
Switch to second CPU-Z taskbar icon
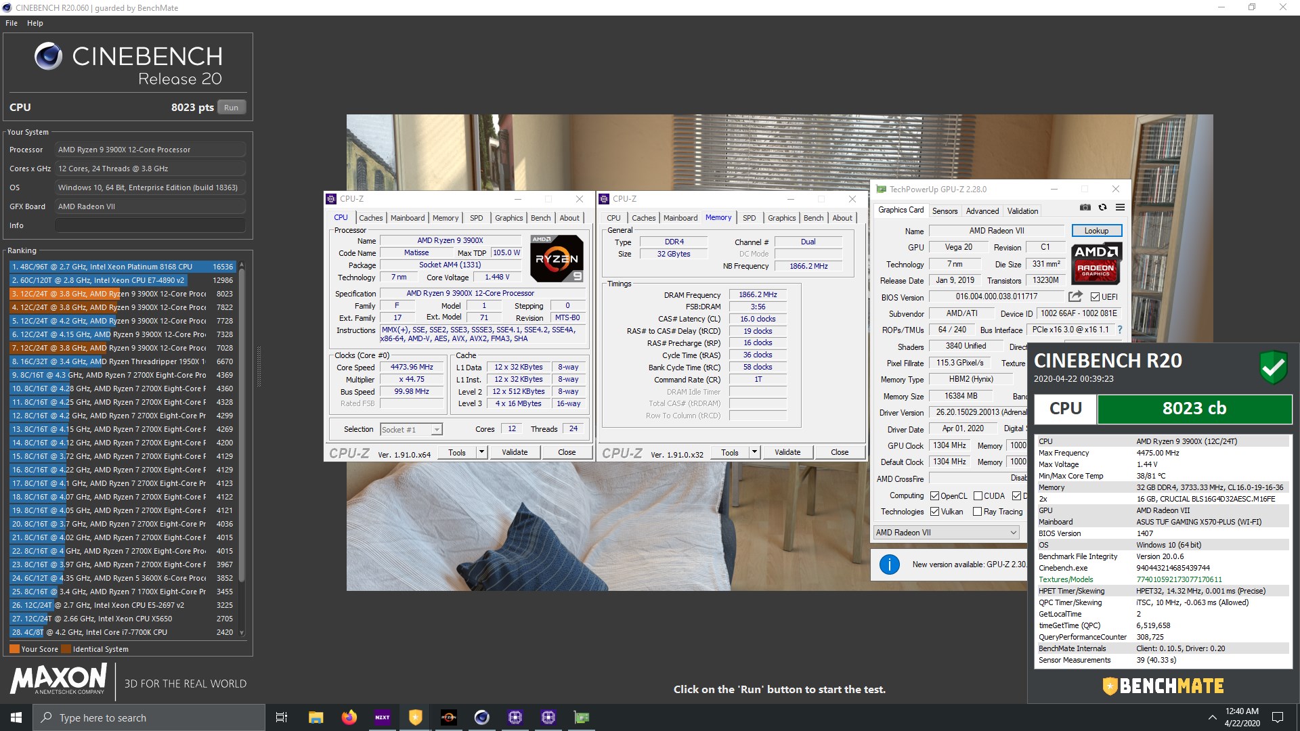[x=548, y=717]
